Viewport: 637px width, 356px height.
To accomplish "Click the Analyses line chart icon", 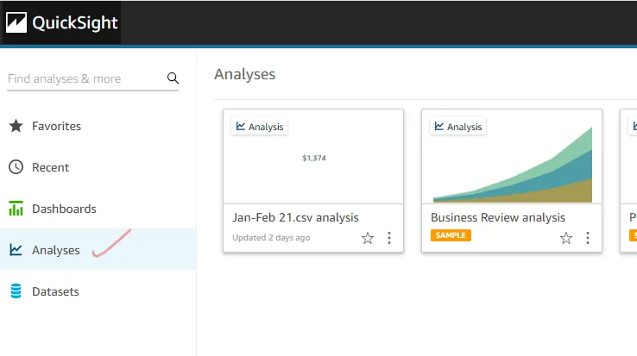I will [x=16, y=250].
